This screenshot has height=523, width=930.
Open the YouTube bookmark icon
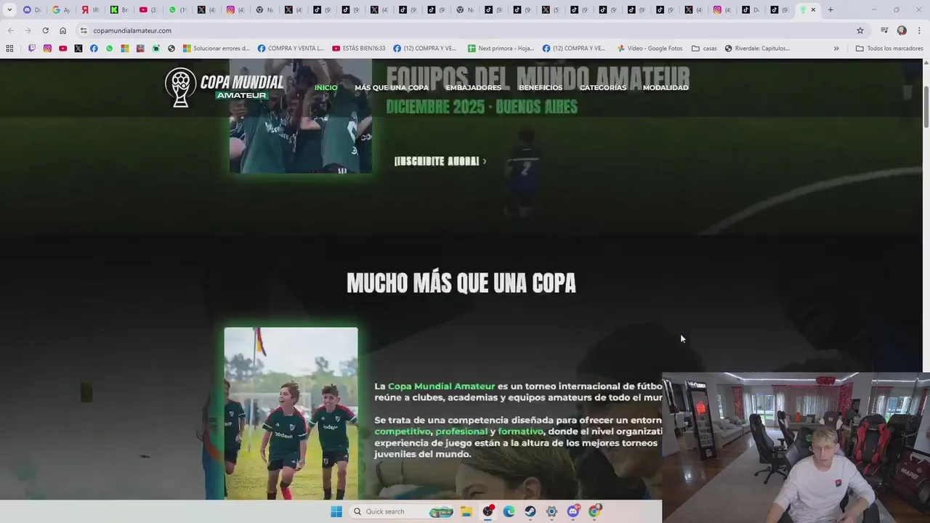(63, 49)
